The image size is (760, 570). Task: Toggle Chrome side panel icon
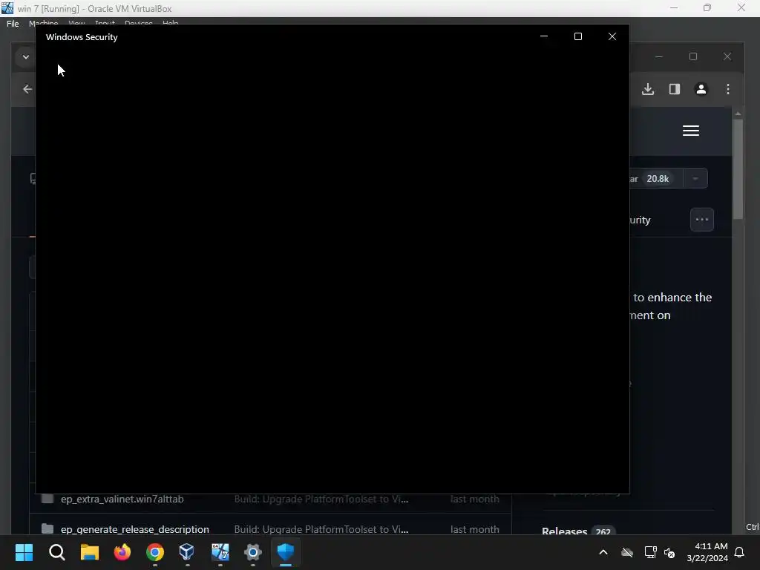(675, 89)
